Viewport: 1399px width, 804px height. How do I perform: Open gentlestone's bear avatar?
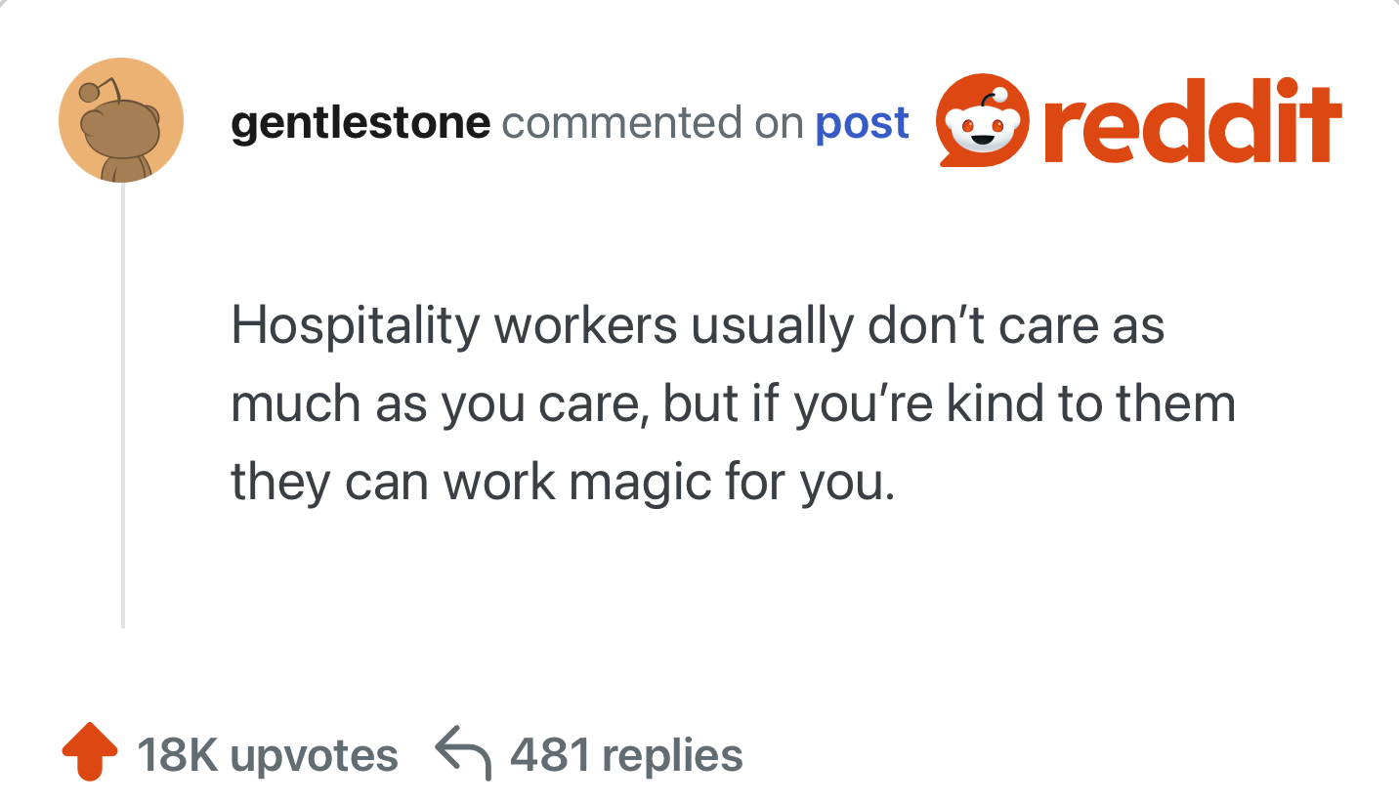point(120,120)
